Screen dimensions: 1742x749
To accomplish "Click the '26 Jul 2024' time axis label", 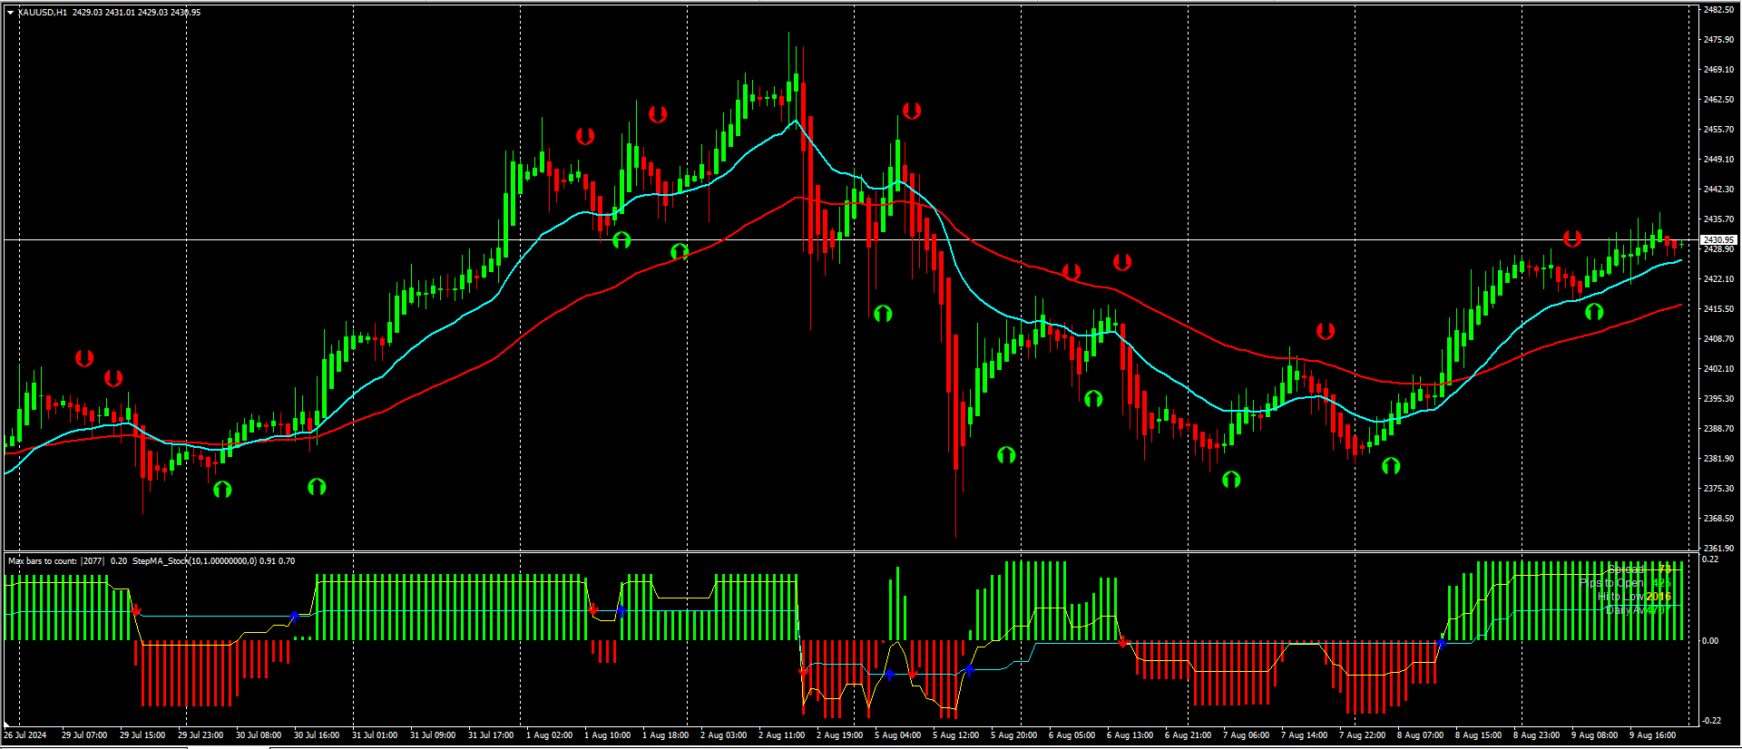I will pos(25,735).
